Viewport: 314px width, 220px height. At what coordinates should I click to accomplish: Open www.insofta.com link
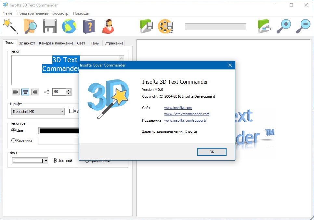(x=178, y=108)
